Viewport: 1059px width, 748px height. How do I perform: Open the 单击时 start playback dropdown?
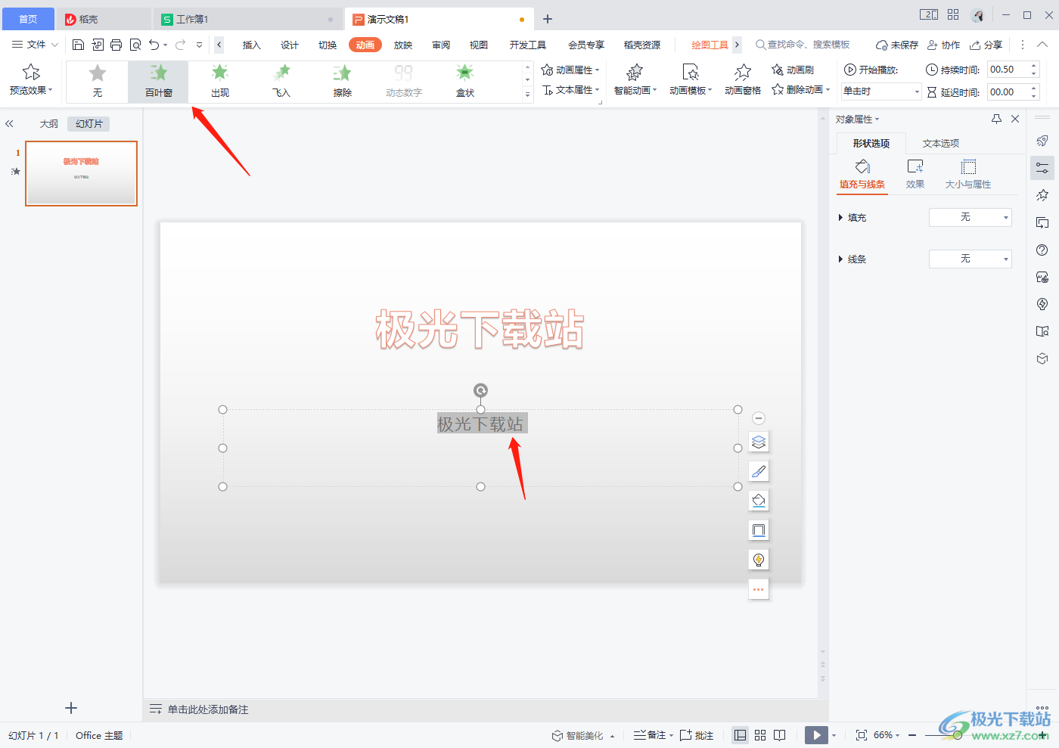click(x=881, y=92)
